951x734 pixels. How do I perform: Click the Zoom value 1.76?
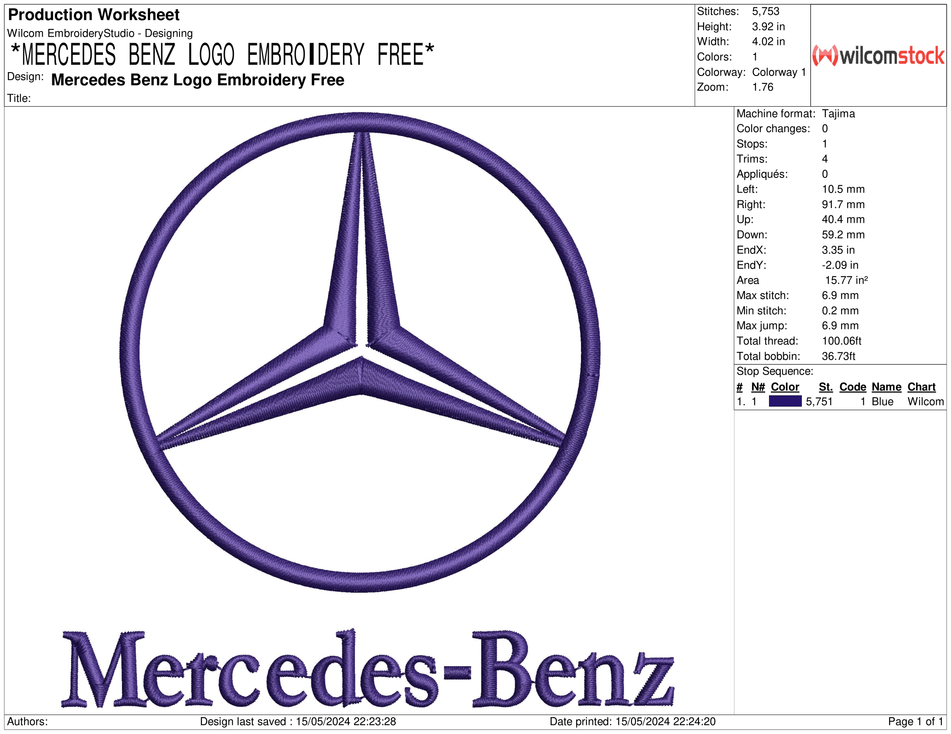763,87
